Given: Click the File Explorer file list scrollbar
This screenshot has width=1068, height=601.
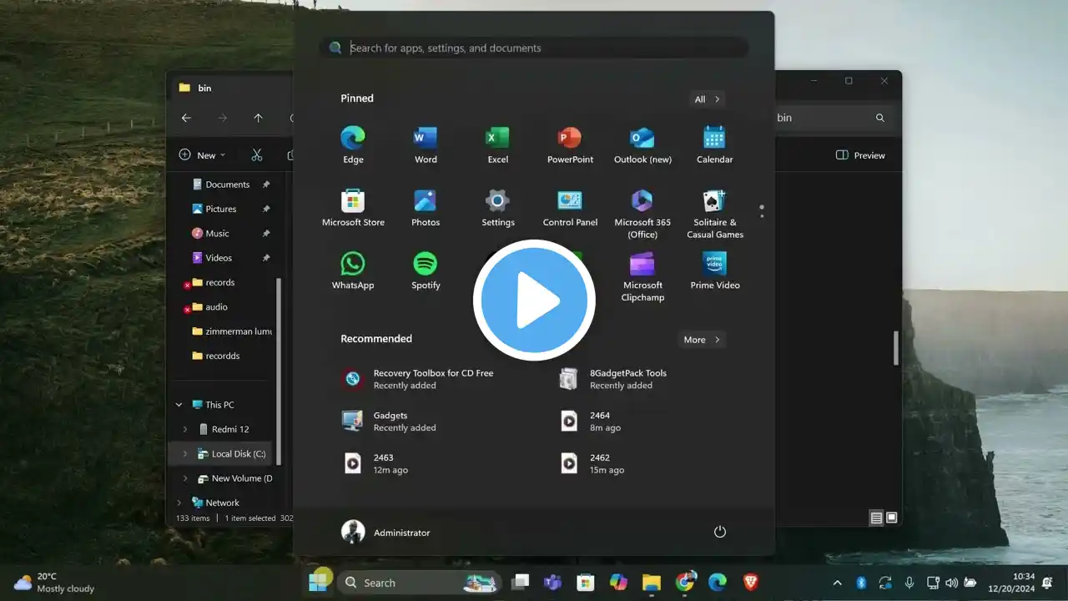Looking at the screenshot, I should (x=896, y=347).
